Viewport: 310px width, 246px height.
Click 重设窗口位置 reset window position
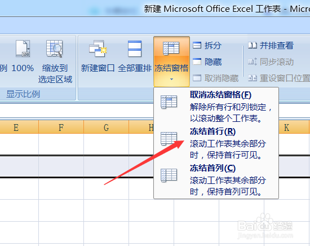pos(279,78)
